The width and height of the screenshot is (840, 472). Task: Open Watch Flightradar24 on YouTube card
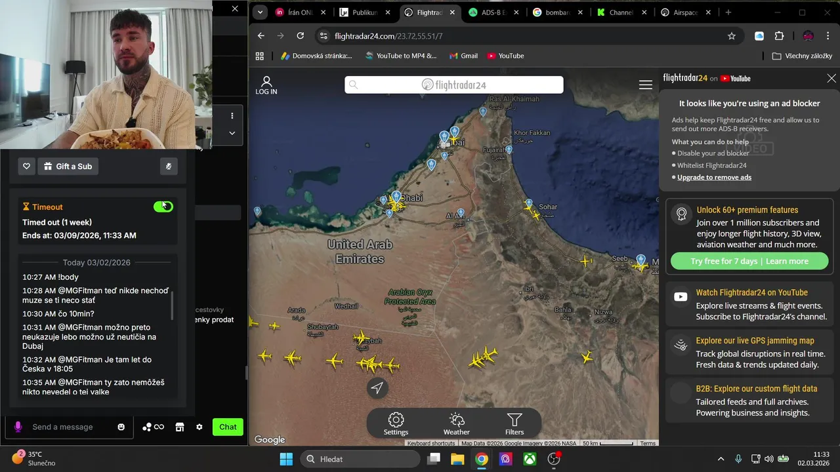click(749, 304)
